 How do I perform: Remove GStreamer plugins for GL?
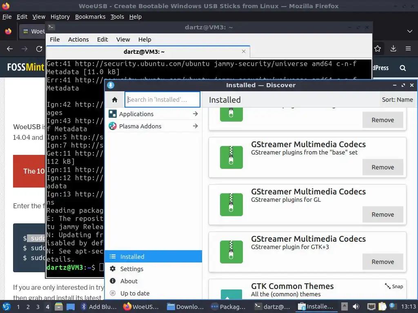click(382, 214)
